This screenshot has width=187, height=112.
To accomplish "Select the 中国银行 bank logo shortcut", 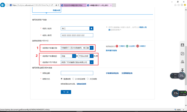I will coord(137,46).
